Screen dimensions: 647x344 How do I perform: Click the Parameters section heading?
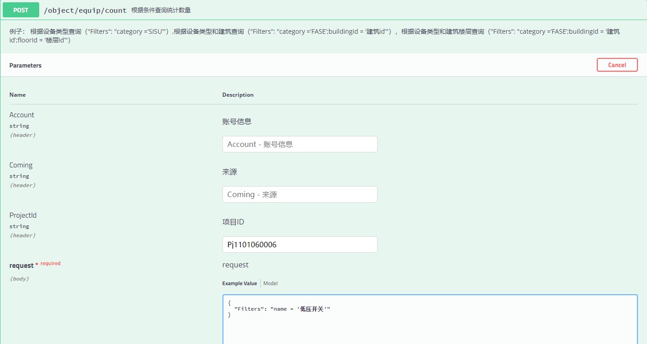point(26,65)
